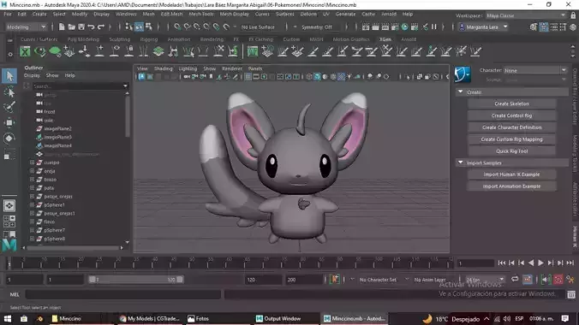This screenshot has width=579, height=325.
Task: Open the Margarita Lara account dropdown
Action: pyautogui.click(x=484, y=27)
